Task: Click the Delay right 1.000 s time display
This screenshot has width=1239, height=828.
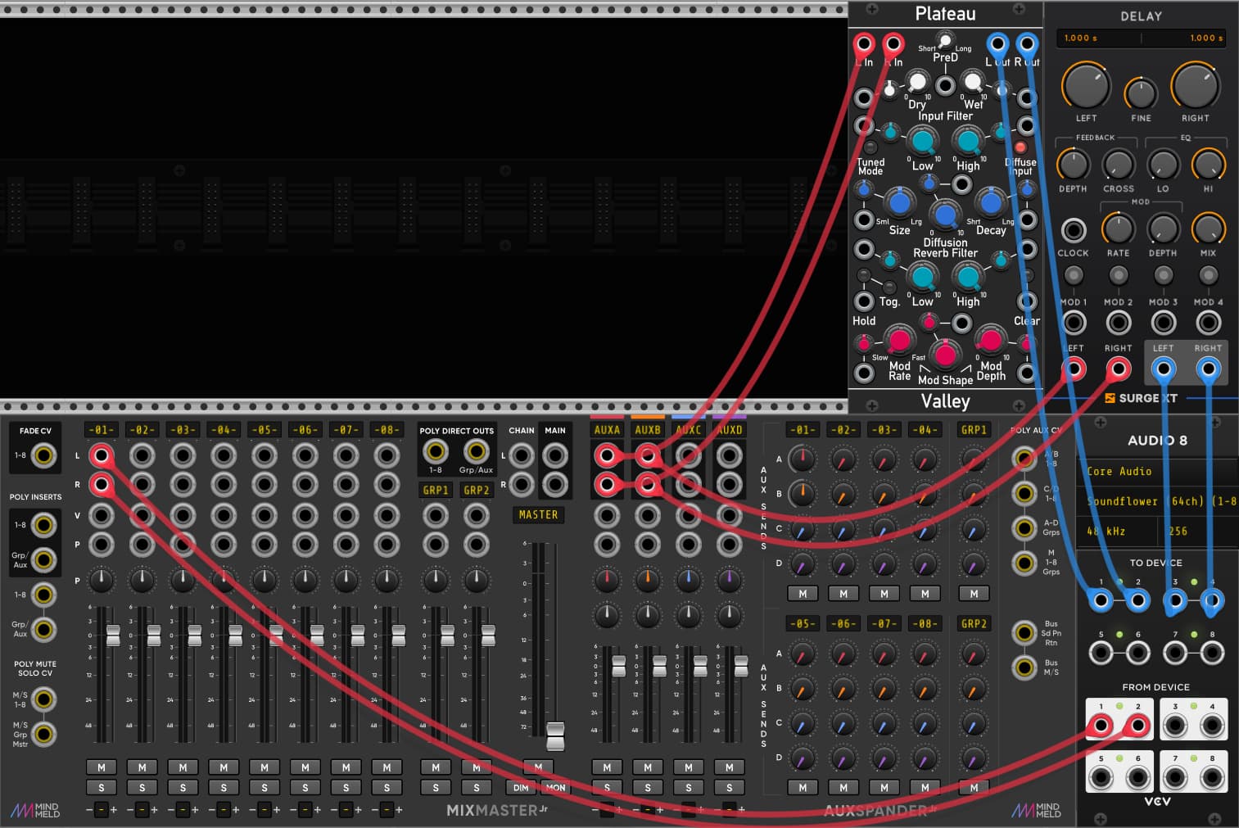Action: [x=1205, y=38]
